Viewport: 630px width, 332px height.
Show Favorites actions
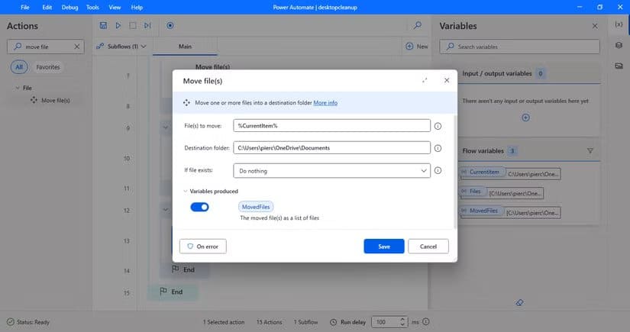(x=48, y=67)
